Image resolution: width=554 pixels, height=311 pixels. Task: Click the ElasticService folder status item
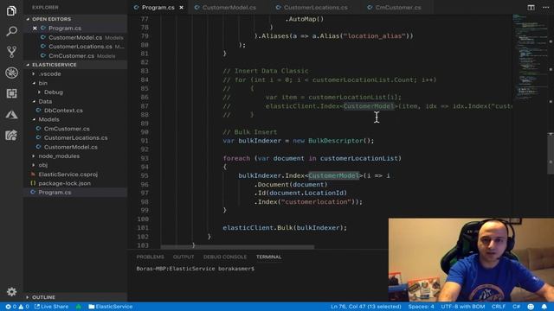pyautogui.click(x=110, y=307)
